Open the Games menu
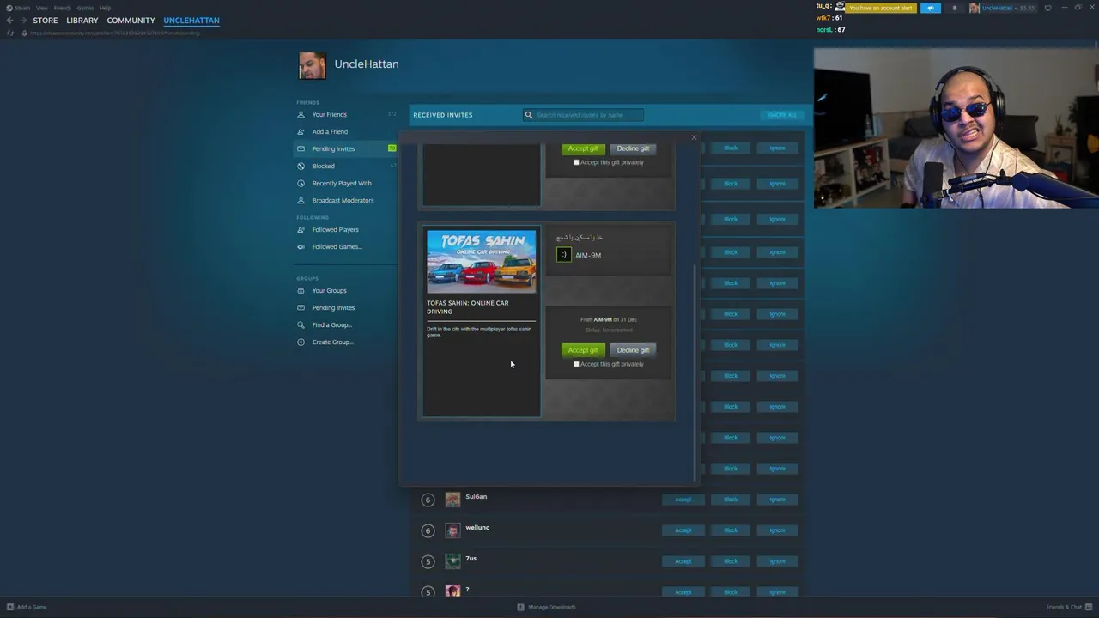 [x=85, y=8]
